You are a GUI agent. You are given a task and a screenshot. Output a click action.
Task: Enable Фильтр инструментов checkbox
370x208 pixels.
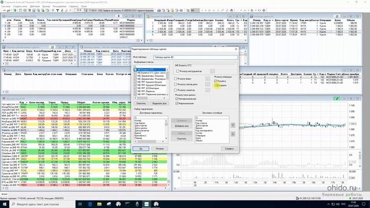coord(177,71)
